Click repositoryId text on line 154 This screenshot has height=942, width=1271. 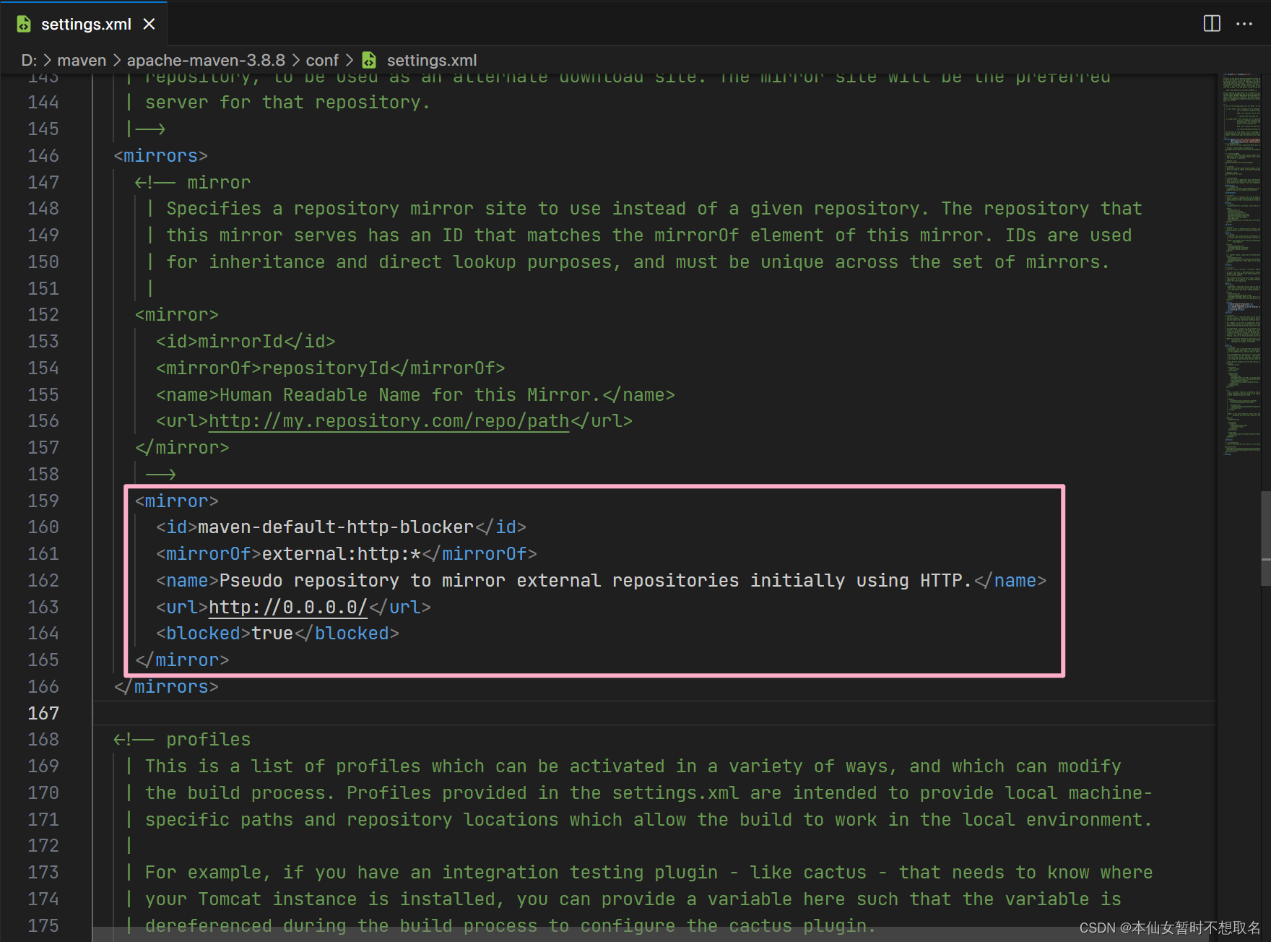(326, 368)
